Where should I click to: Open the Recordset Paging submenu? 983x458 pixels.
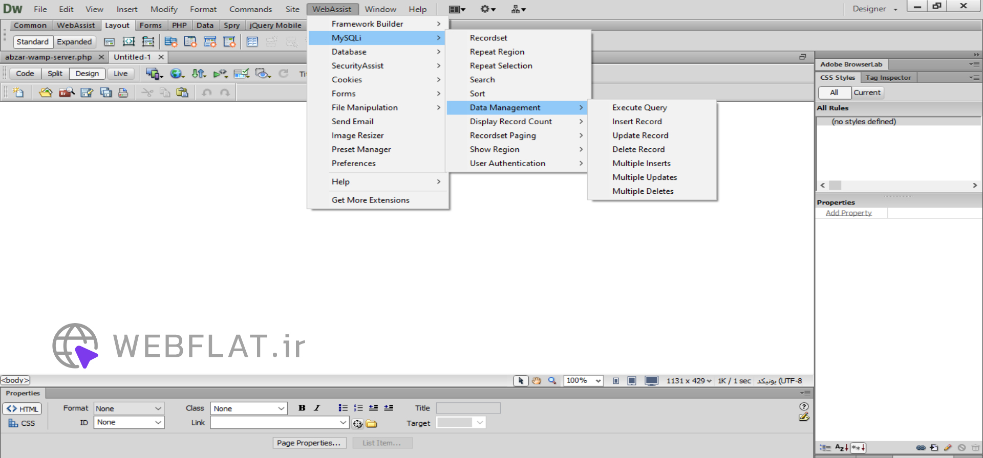click(517, 135)
